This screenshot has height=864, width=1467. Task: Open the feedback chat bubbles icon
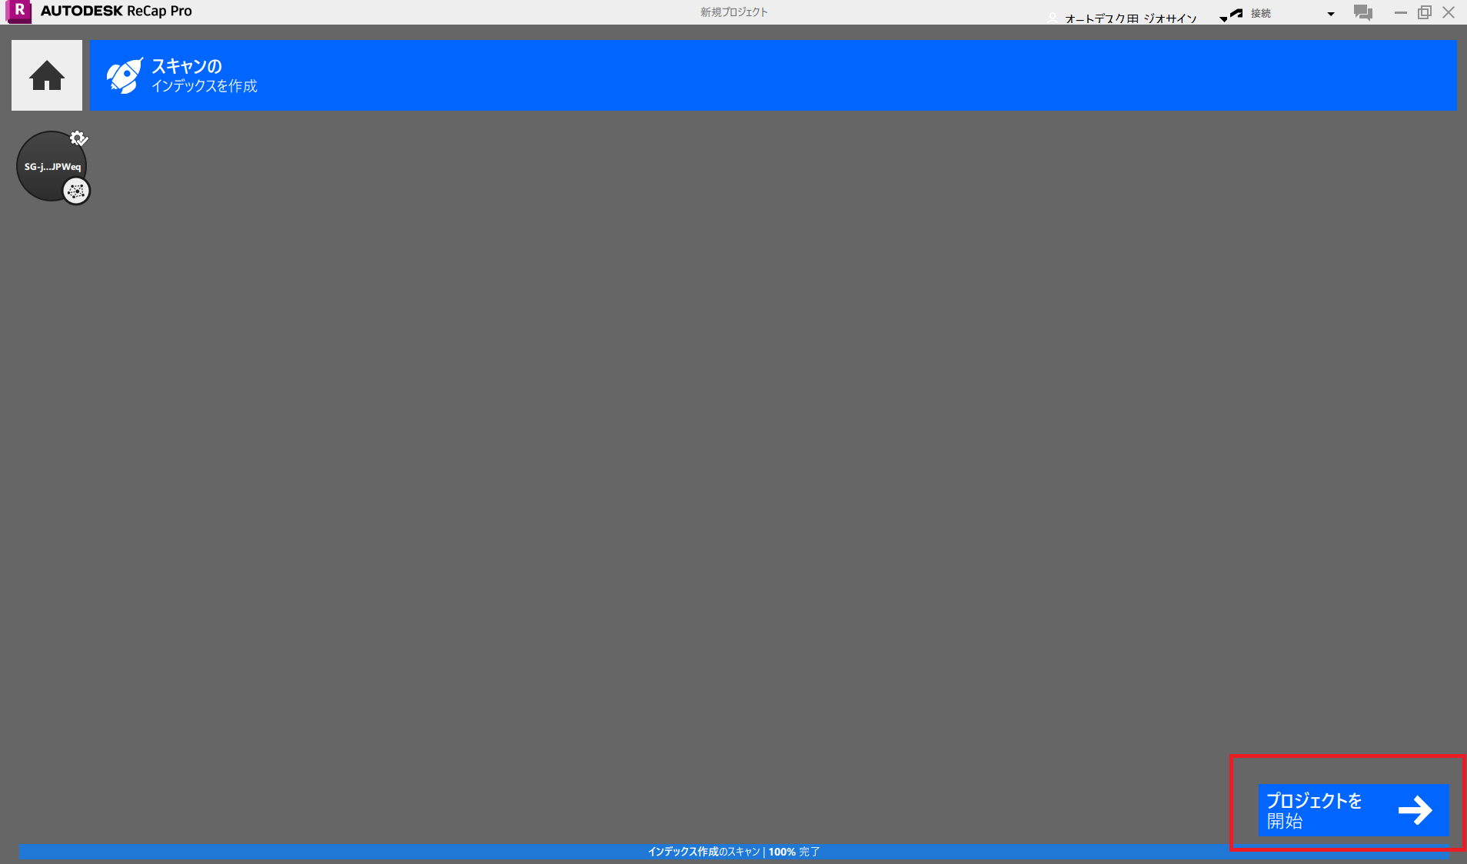click(x=1362, y=12)
